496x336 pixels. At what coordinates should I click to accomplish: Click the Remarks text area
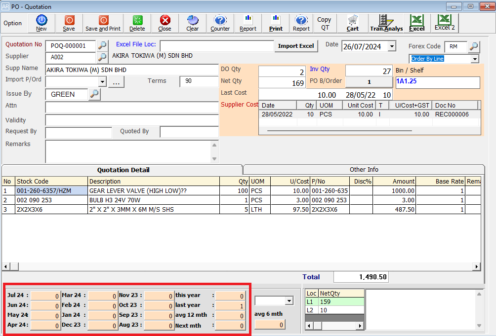(x=128, y=151)
